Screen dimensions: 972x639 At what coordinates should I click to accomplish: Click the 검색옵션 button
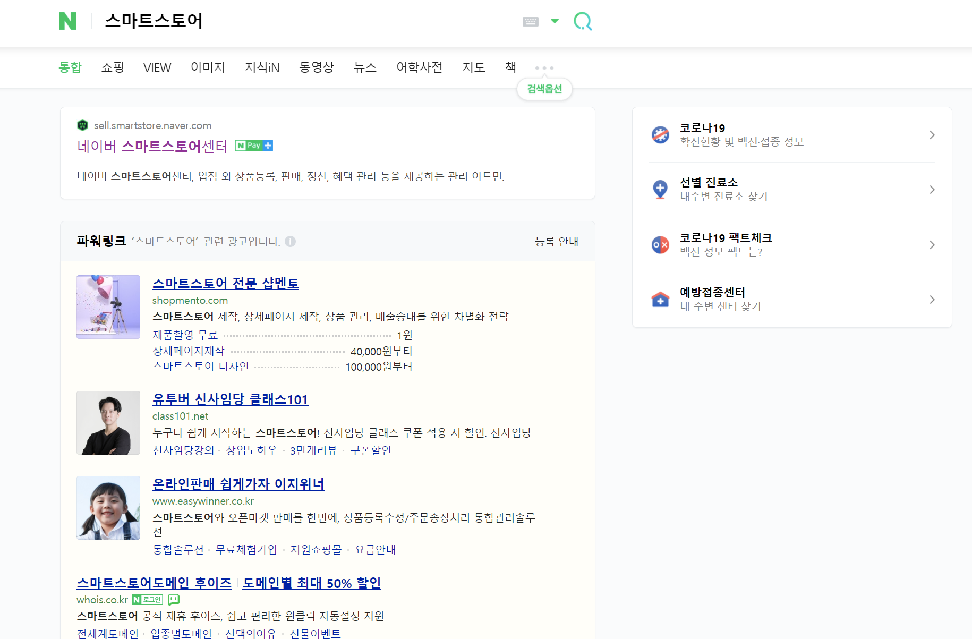pos(544,89)
